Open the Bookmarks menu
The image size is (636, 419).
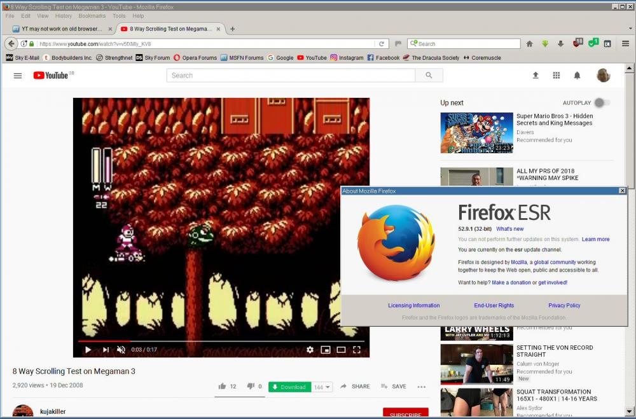pos(92,16)
